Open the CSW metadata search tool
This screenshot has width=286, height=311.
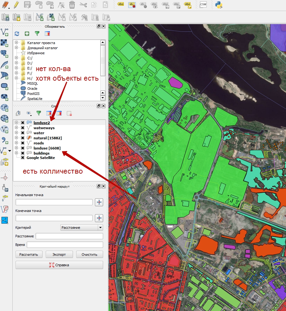click(x=203, y=4)
